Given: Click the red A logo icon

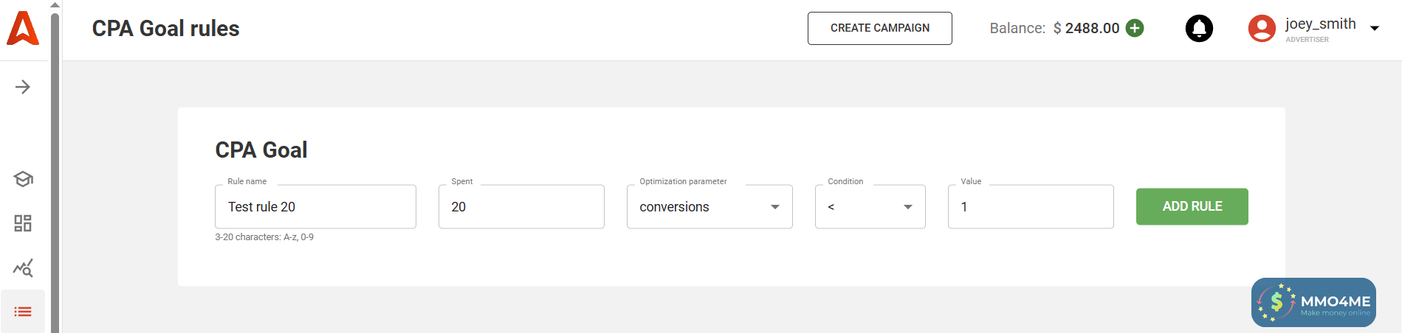Looking at the screenshot, I should click(x=23, y=29).
